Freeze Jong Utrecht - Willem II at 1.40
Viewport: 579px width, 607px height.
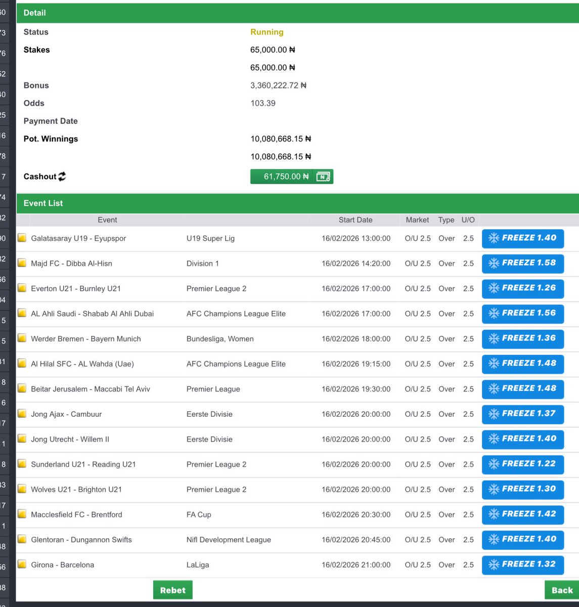coord(523,439)
